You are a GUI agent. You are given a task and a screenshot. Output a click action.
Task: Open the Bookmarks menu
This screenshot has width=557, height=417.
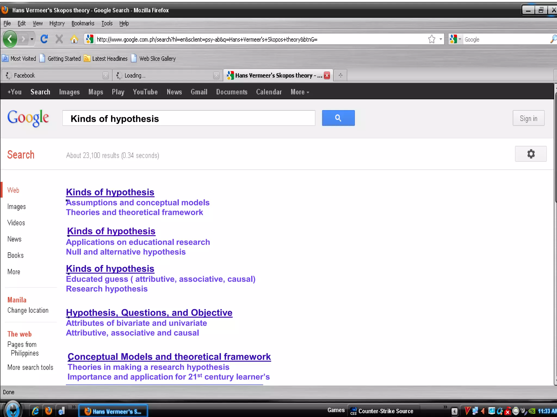(x=83, y=23)
